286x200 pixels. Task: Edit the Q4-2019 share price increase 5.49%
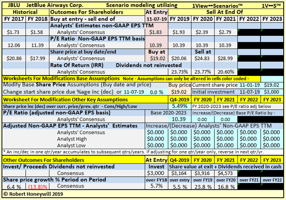[180, 106]
